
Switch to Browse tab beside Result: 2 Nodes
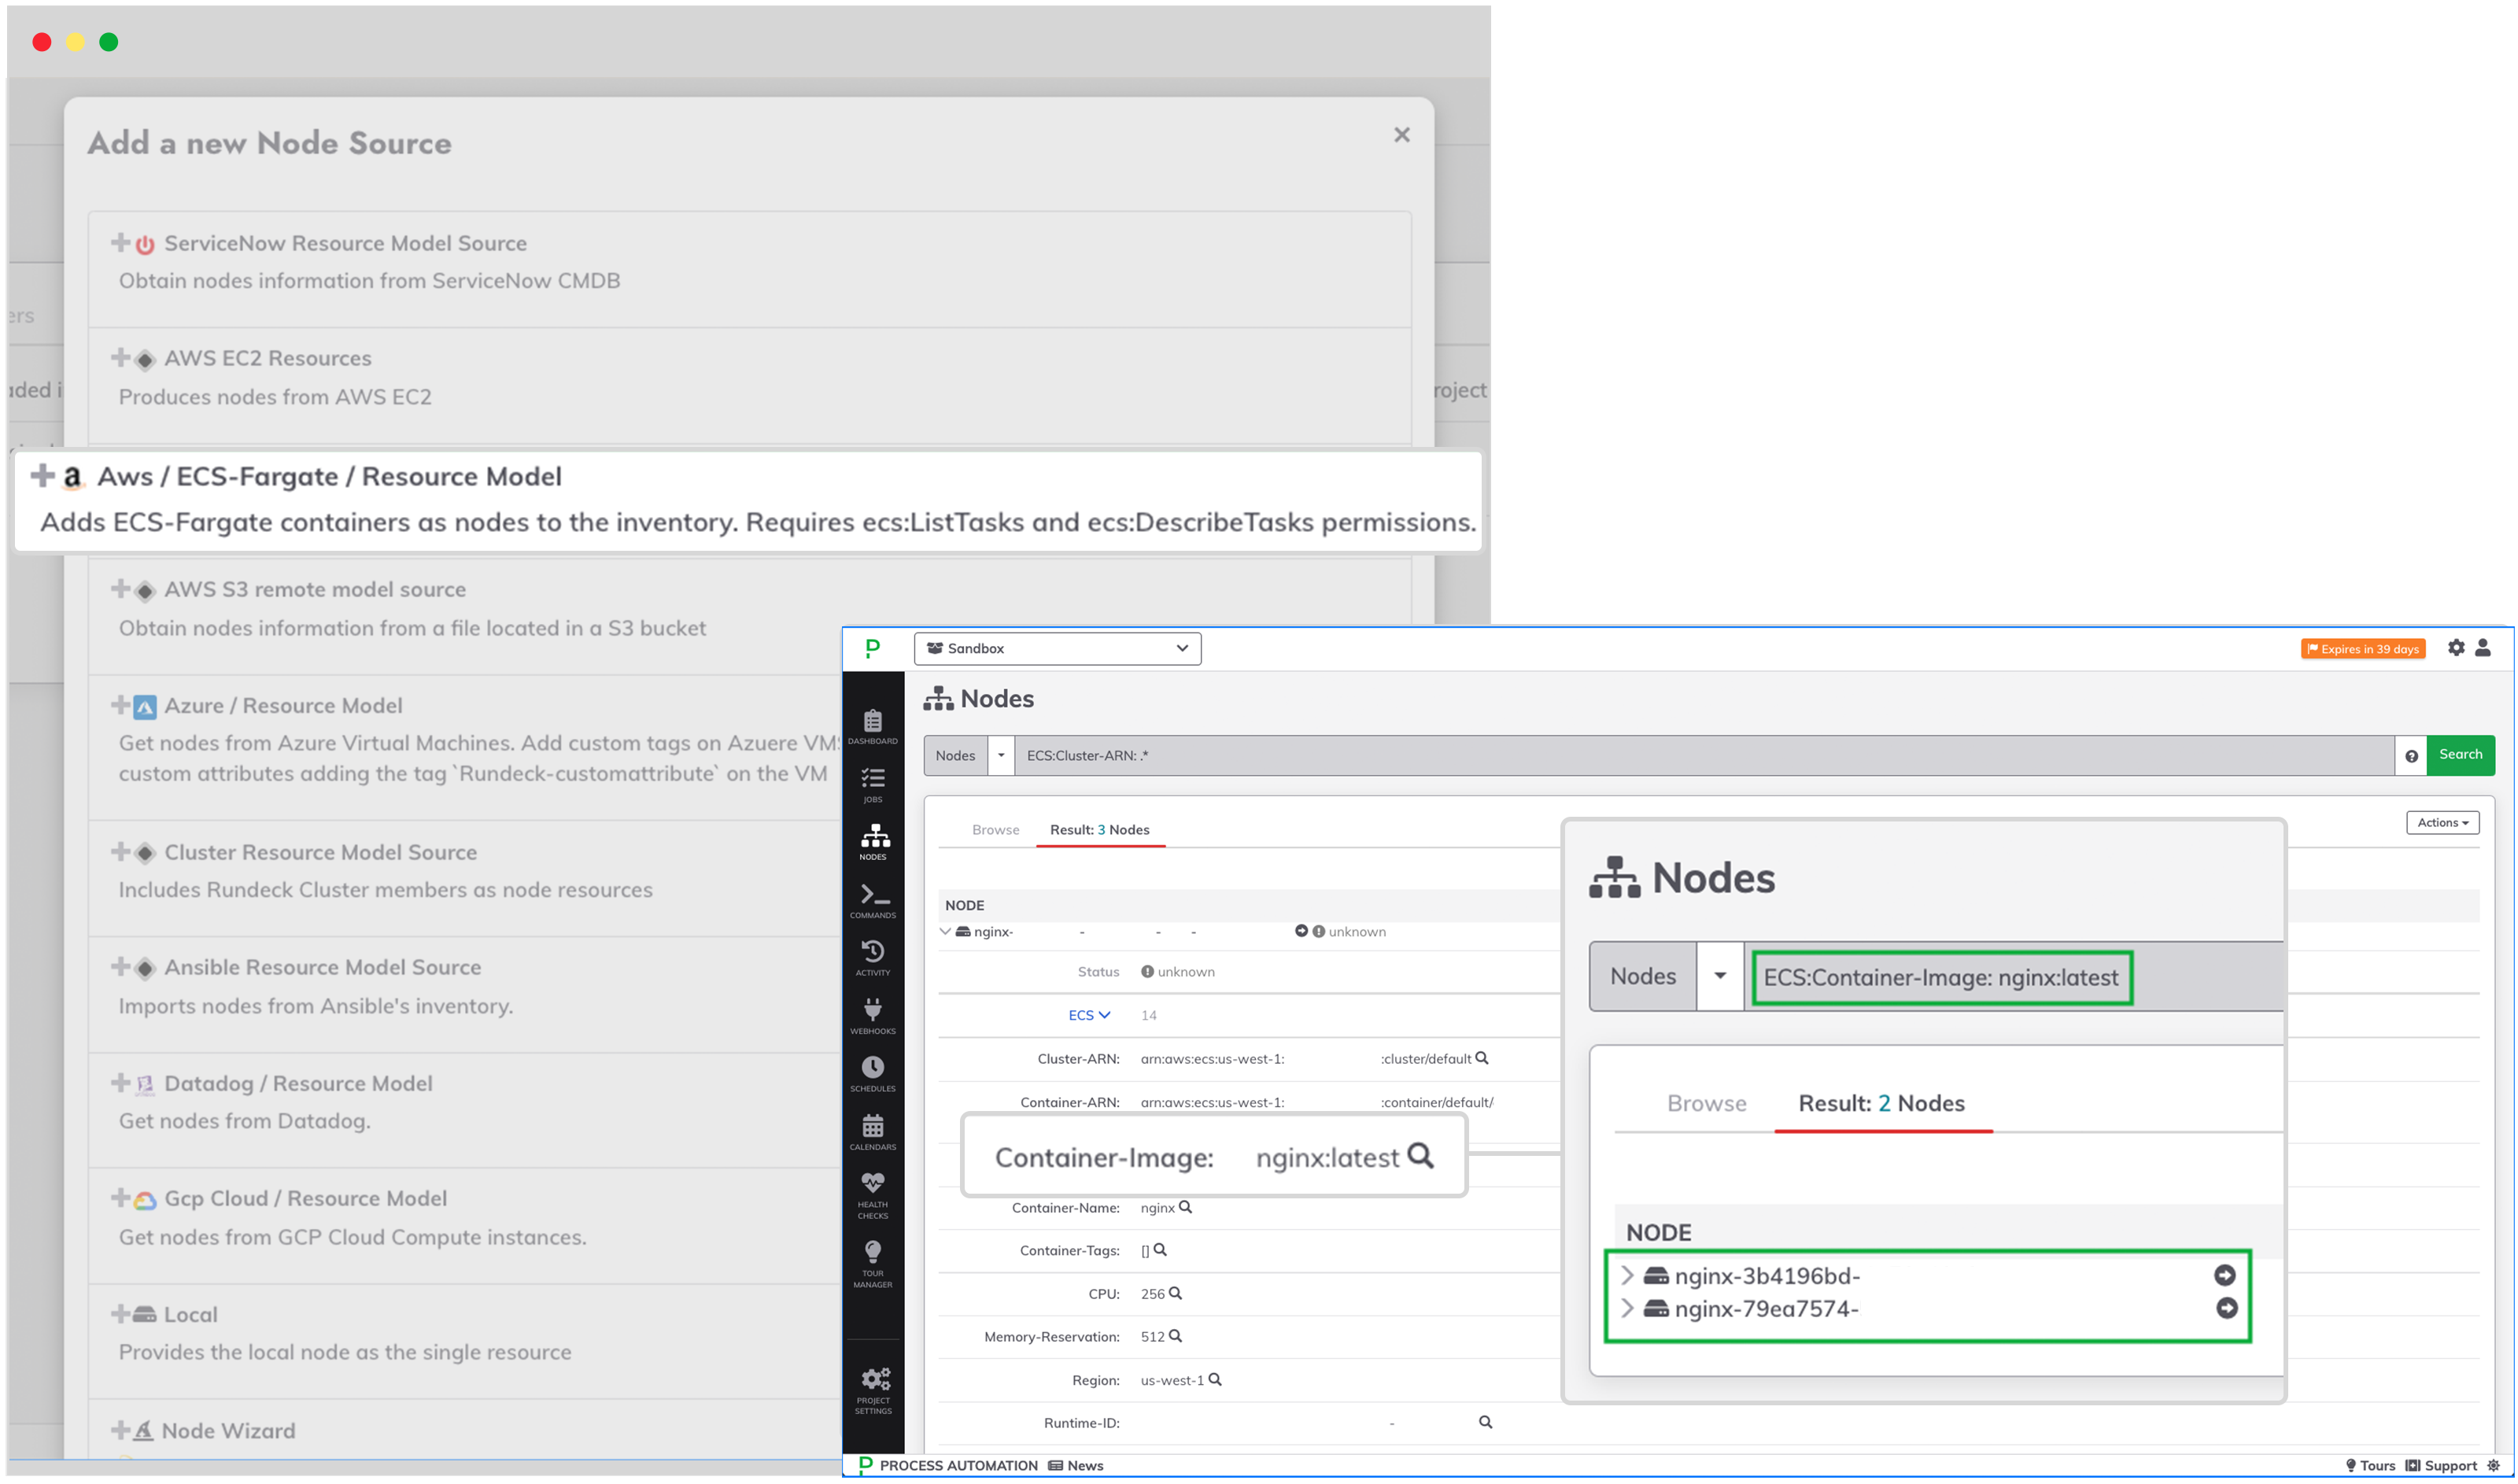click(1706, 1104)
